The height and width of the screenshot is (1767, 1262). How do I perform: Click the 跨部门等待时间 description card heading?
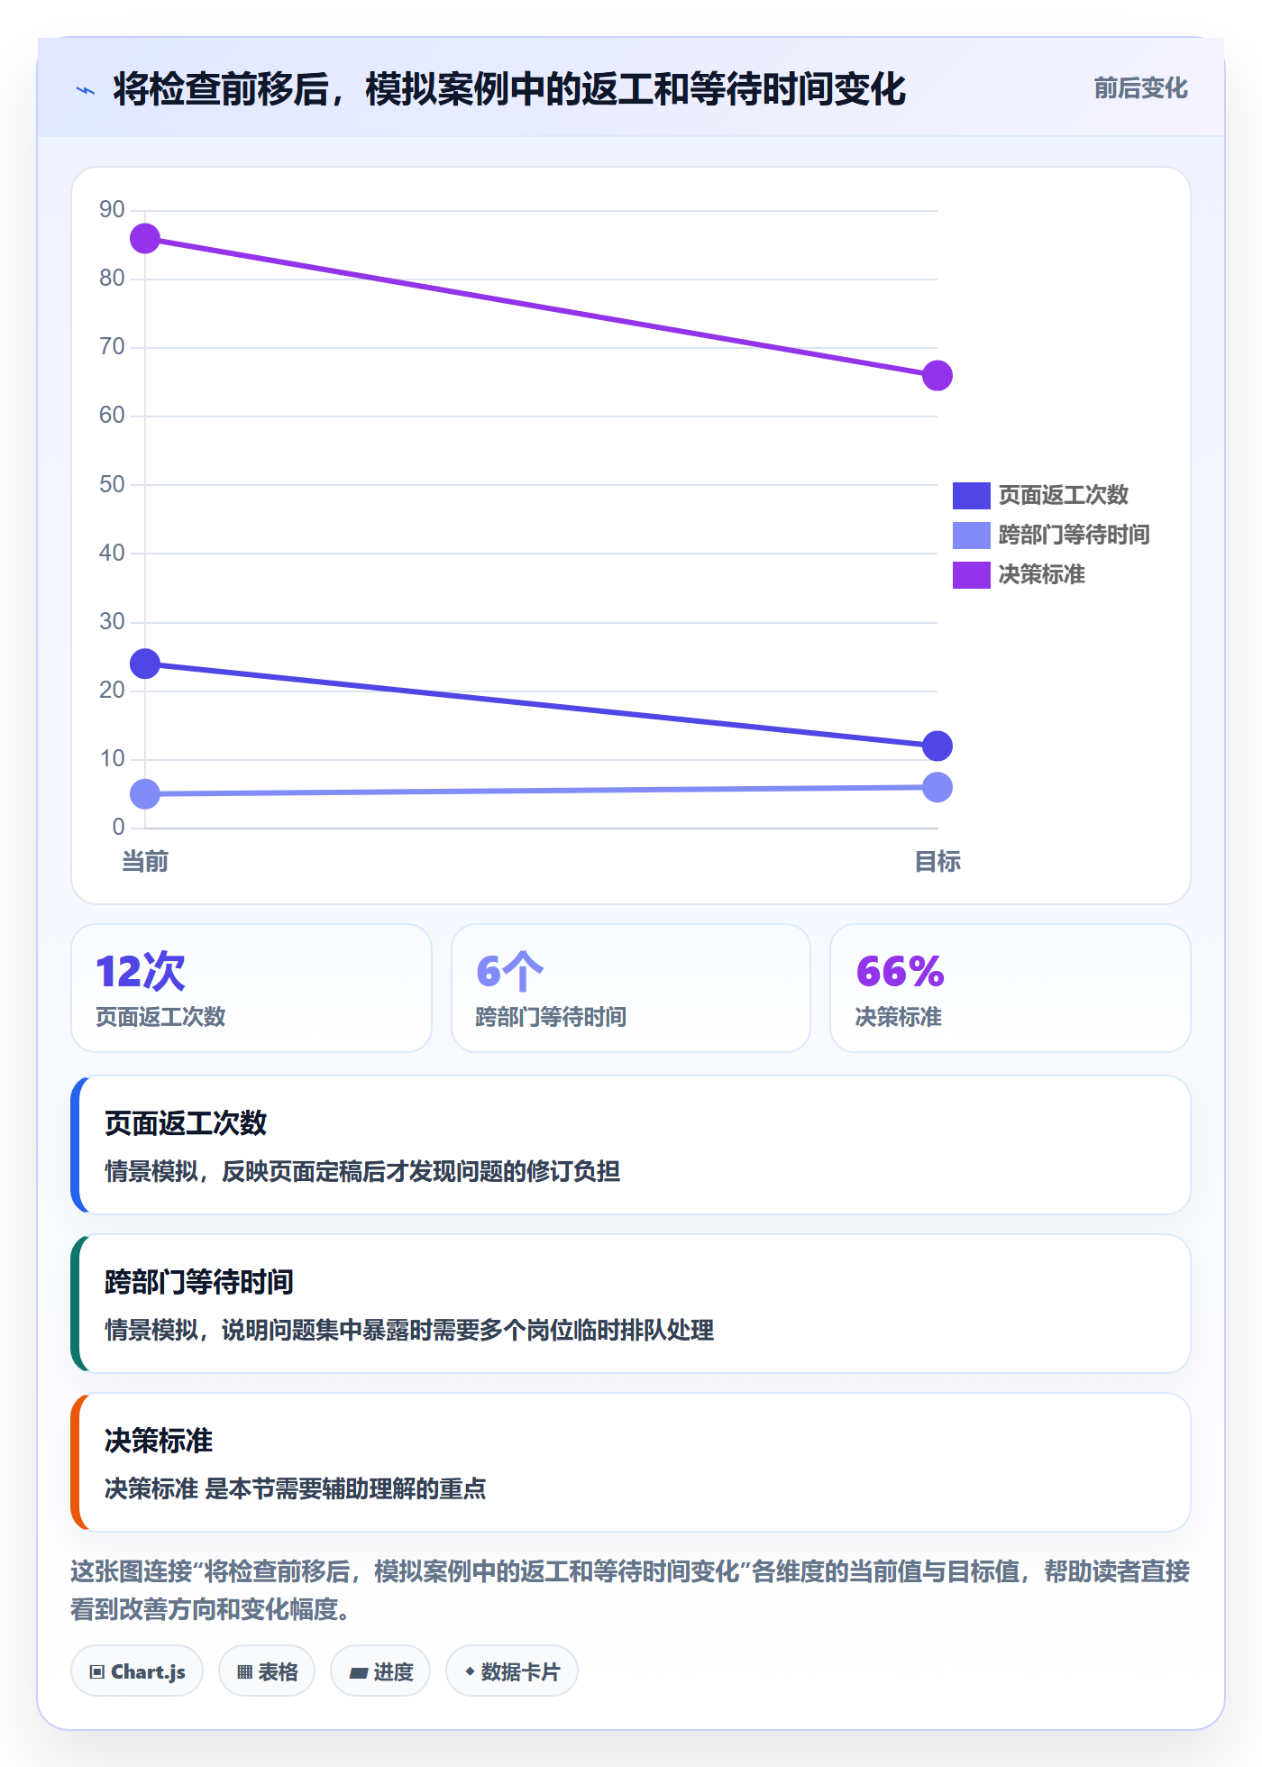[x=199, y=1282]
